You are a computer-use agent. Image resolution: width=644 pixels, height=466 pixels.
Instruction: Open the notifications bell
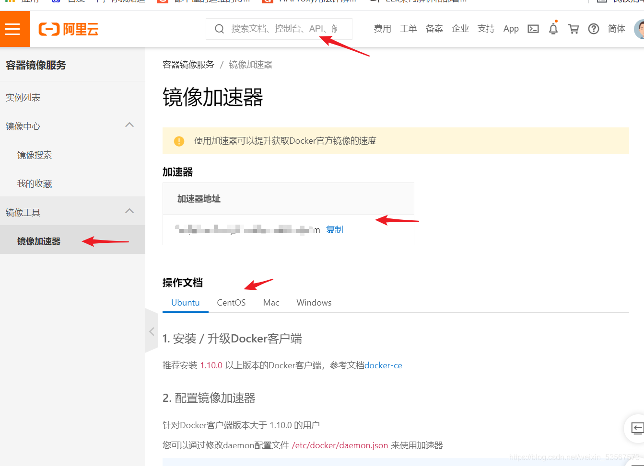click(x=553, y=29)
